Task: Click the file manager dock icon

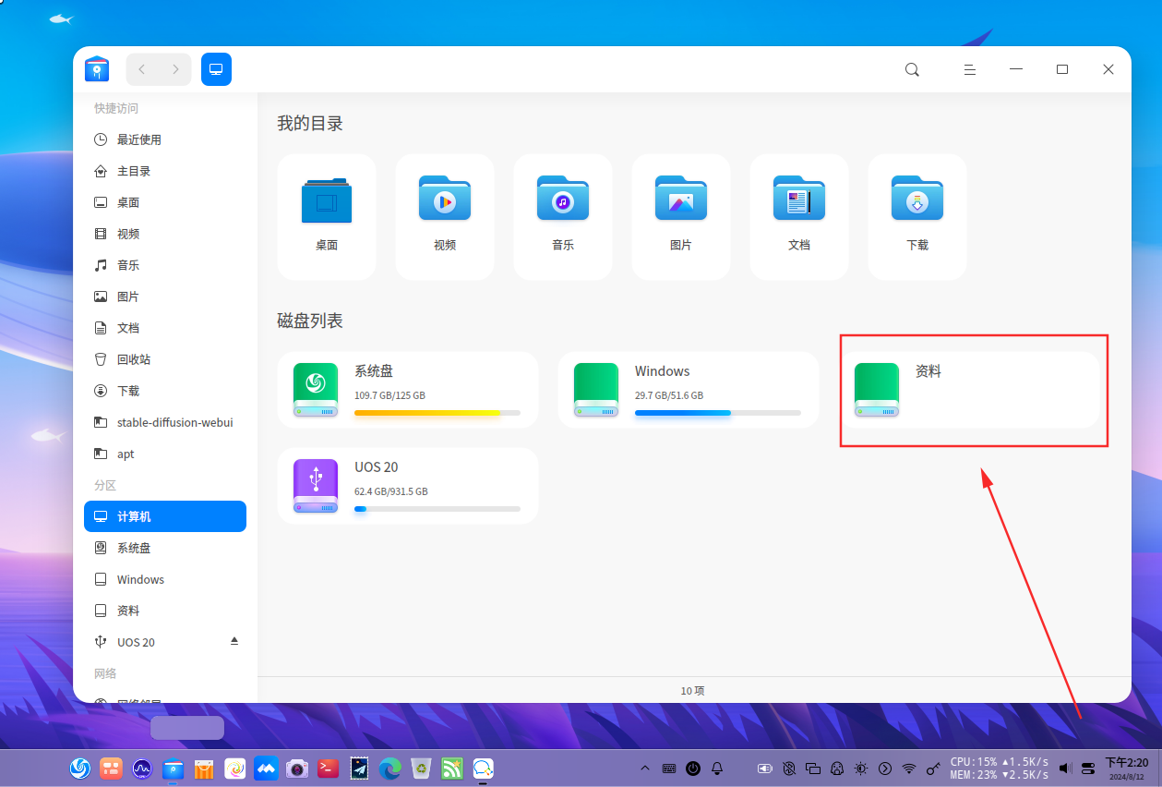Action: (174, 768)
